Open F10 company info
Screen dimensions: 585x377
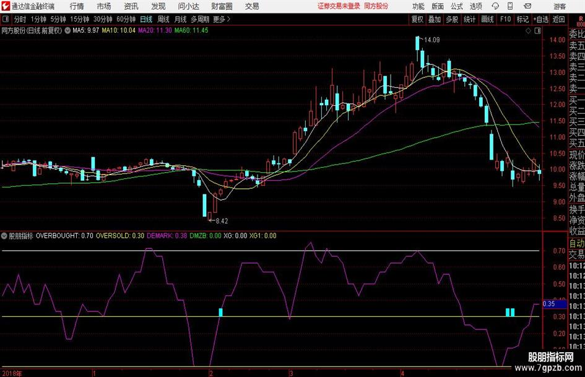point(506,19)
